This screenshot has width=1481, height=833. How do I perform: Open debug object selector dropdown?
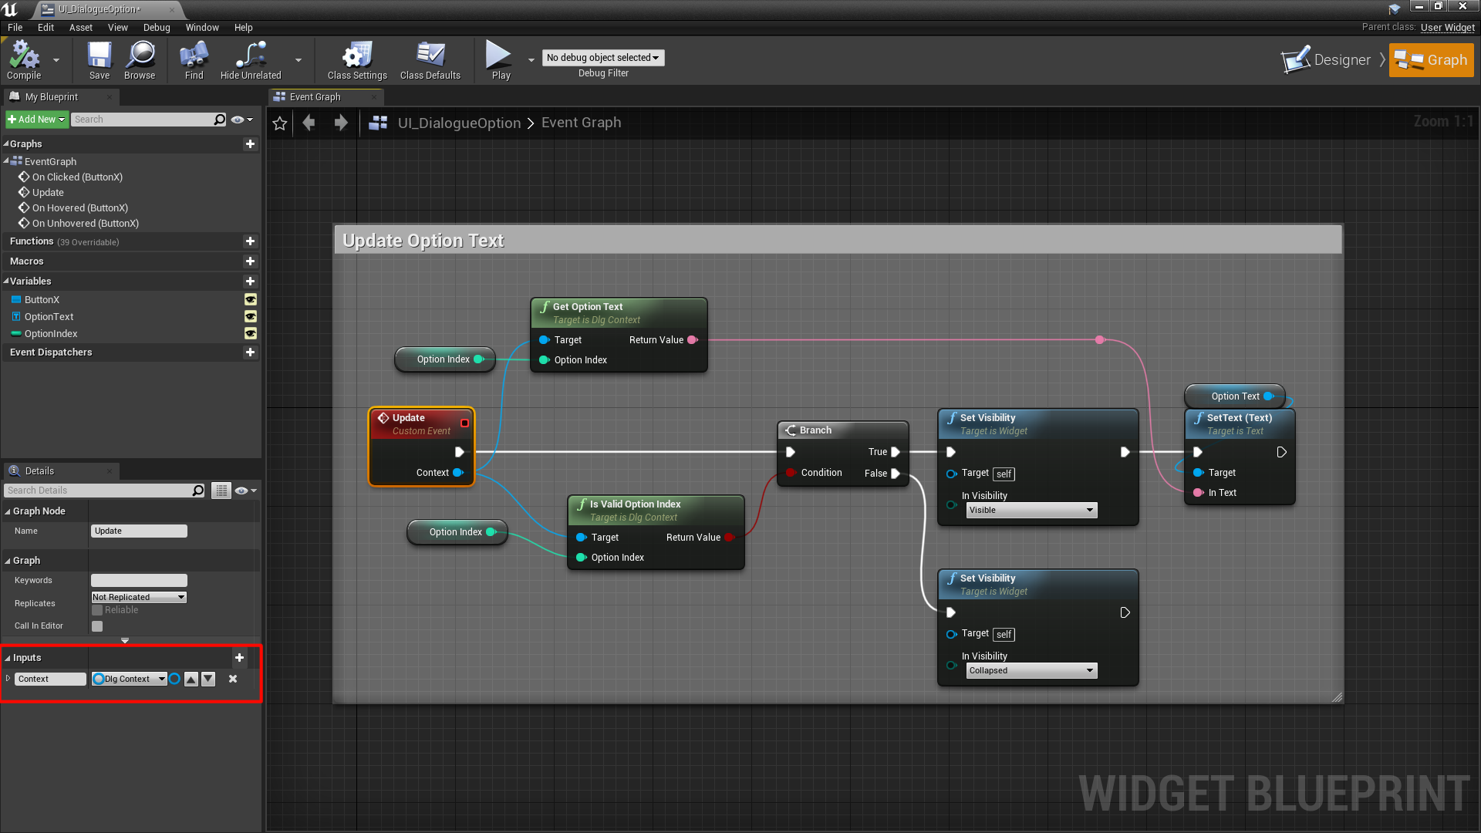[603, 58]
